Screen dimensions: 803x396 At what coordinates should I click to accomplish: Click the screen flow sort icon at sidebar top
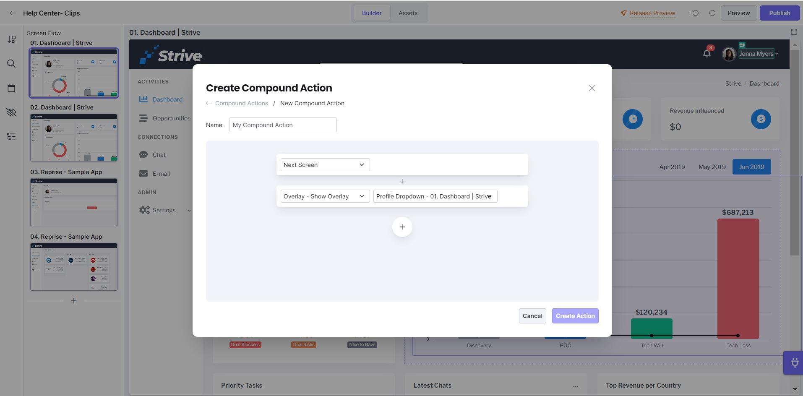tap(11, 39)
